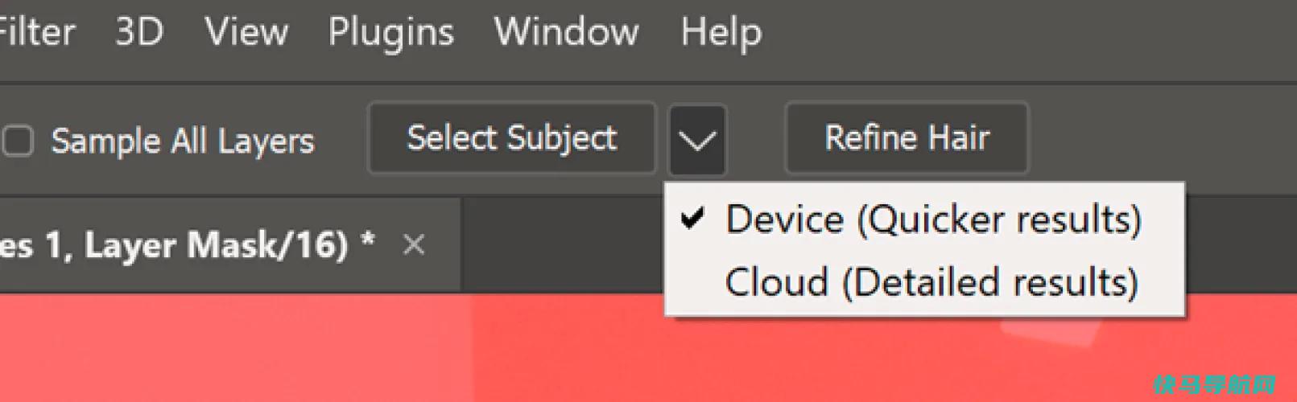Enable the Sample All Layers checkbox
Image resolution: width=1297 pixels, height=402 pixels.
tap(18, 141)
